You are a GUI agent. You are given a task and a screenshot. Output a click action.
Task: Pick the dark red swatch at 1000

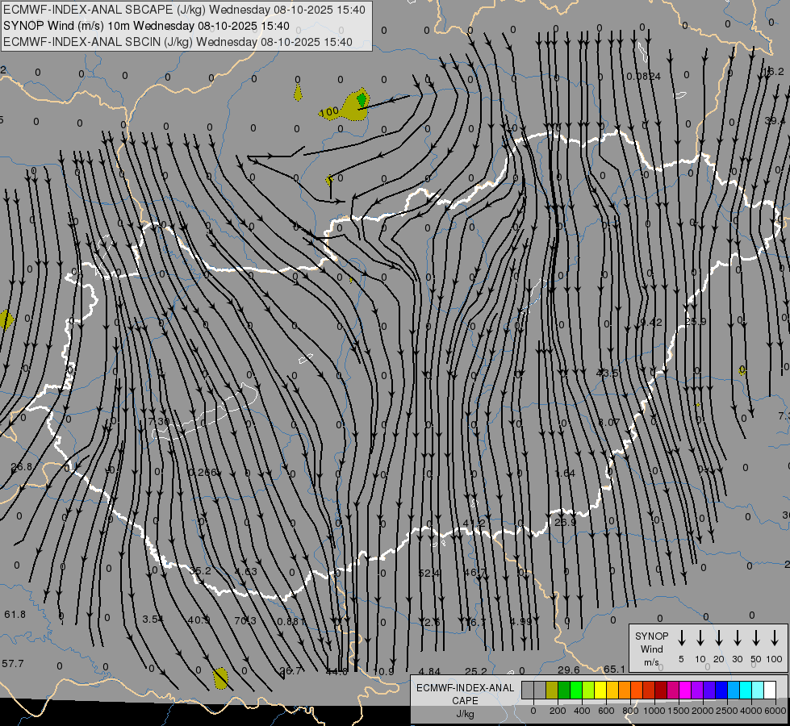661,690
